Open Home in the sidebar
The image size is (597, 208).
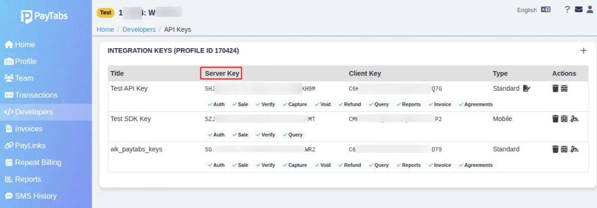point(46,45)
